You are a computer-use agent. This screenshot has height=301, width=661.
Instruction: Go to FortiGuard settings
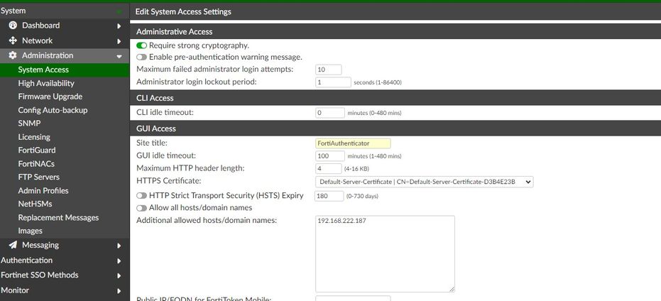point(37,150)
